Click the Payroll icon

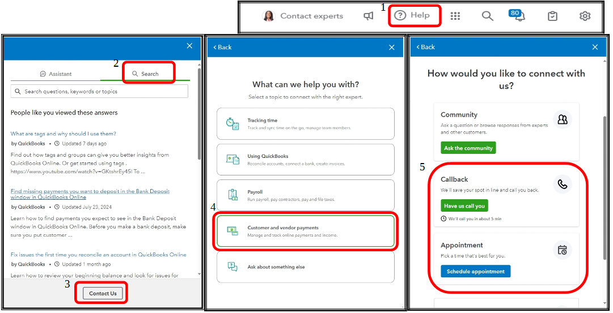pos(232,195)
